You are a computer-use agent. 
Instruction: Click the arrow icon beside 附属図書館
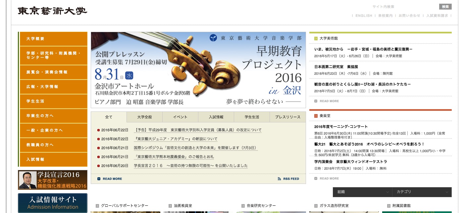tap(389, 206)
